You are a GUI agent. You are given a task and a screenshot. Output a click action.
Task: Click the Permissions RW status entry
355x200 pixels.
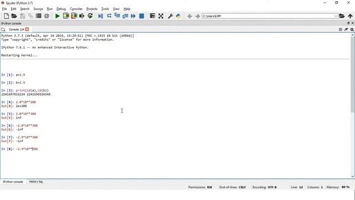click(200, 187)
